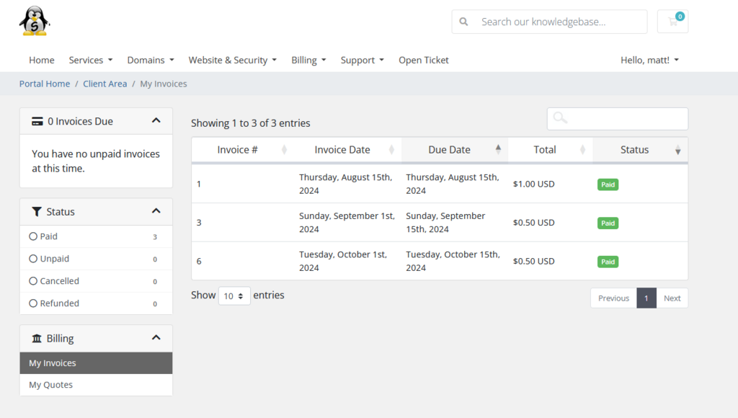
Task: Open the Domains navigation menu
Action: pyautogui.click(x=151, y=60)
